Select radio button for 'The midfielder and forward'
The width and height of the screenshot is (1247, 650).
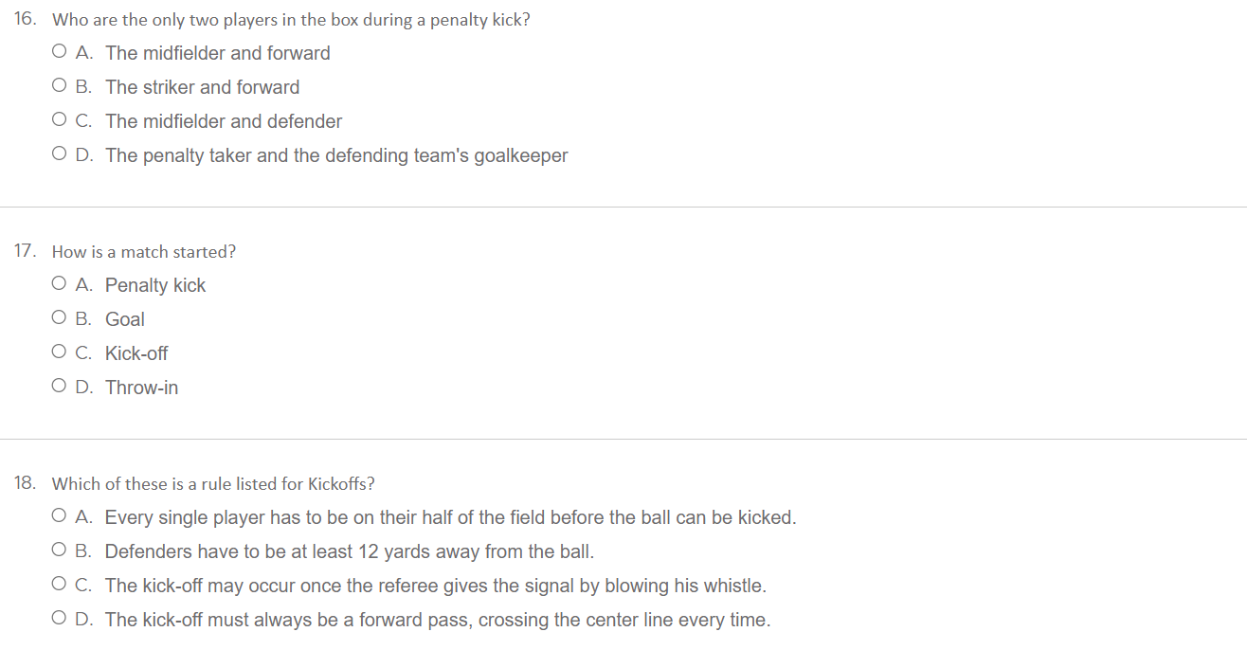61,53
